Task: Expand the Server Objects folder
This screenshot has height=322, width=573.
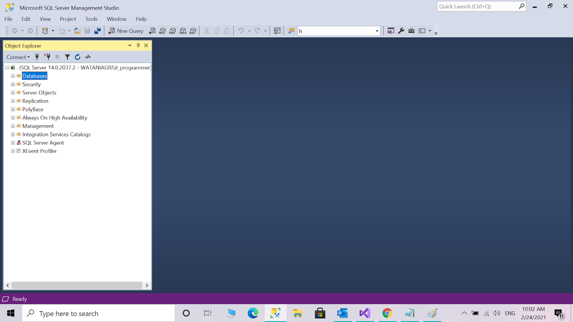Action: pyautogui.click(x=13, y=92)
